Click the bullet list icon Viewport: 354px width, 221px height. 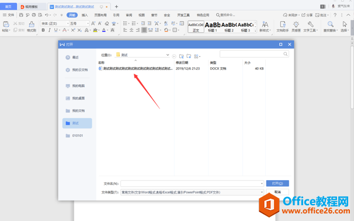(125, 23)
